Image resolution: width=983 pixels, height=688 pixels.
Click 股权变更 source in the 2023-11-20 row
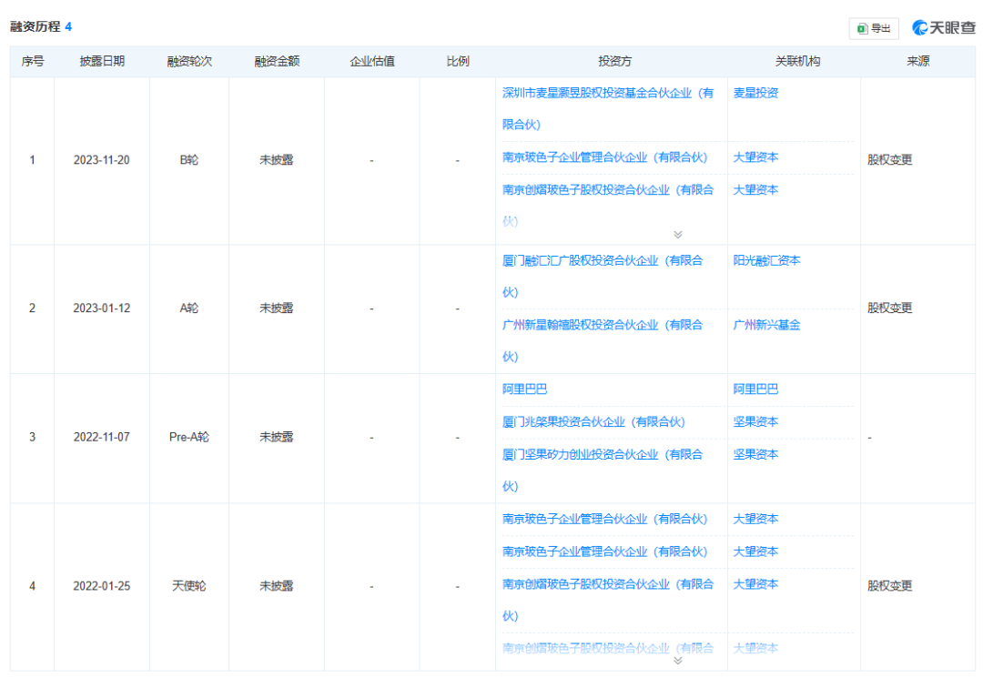889,160
